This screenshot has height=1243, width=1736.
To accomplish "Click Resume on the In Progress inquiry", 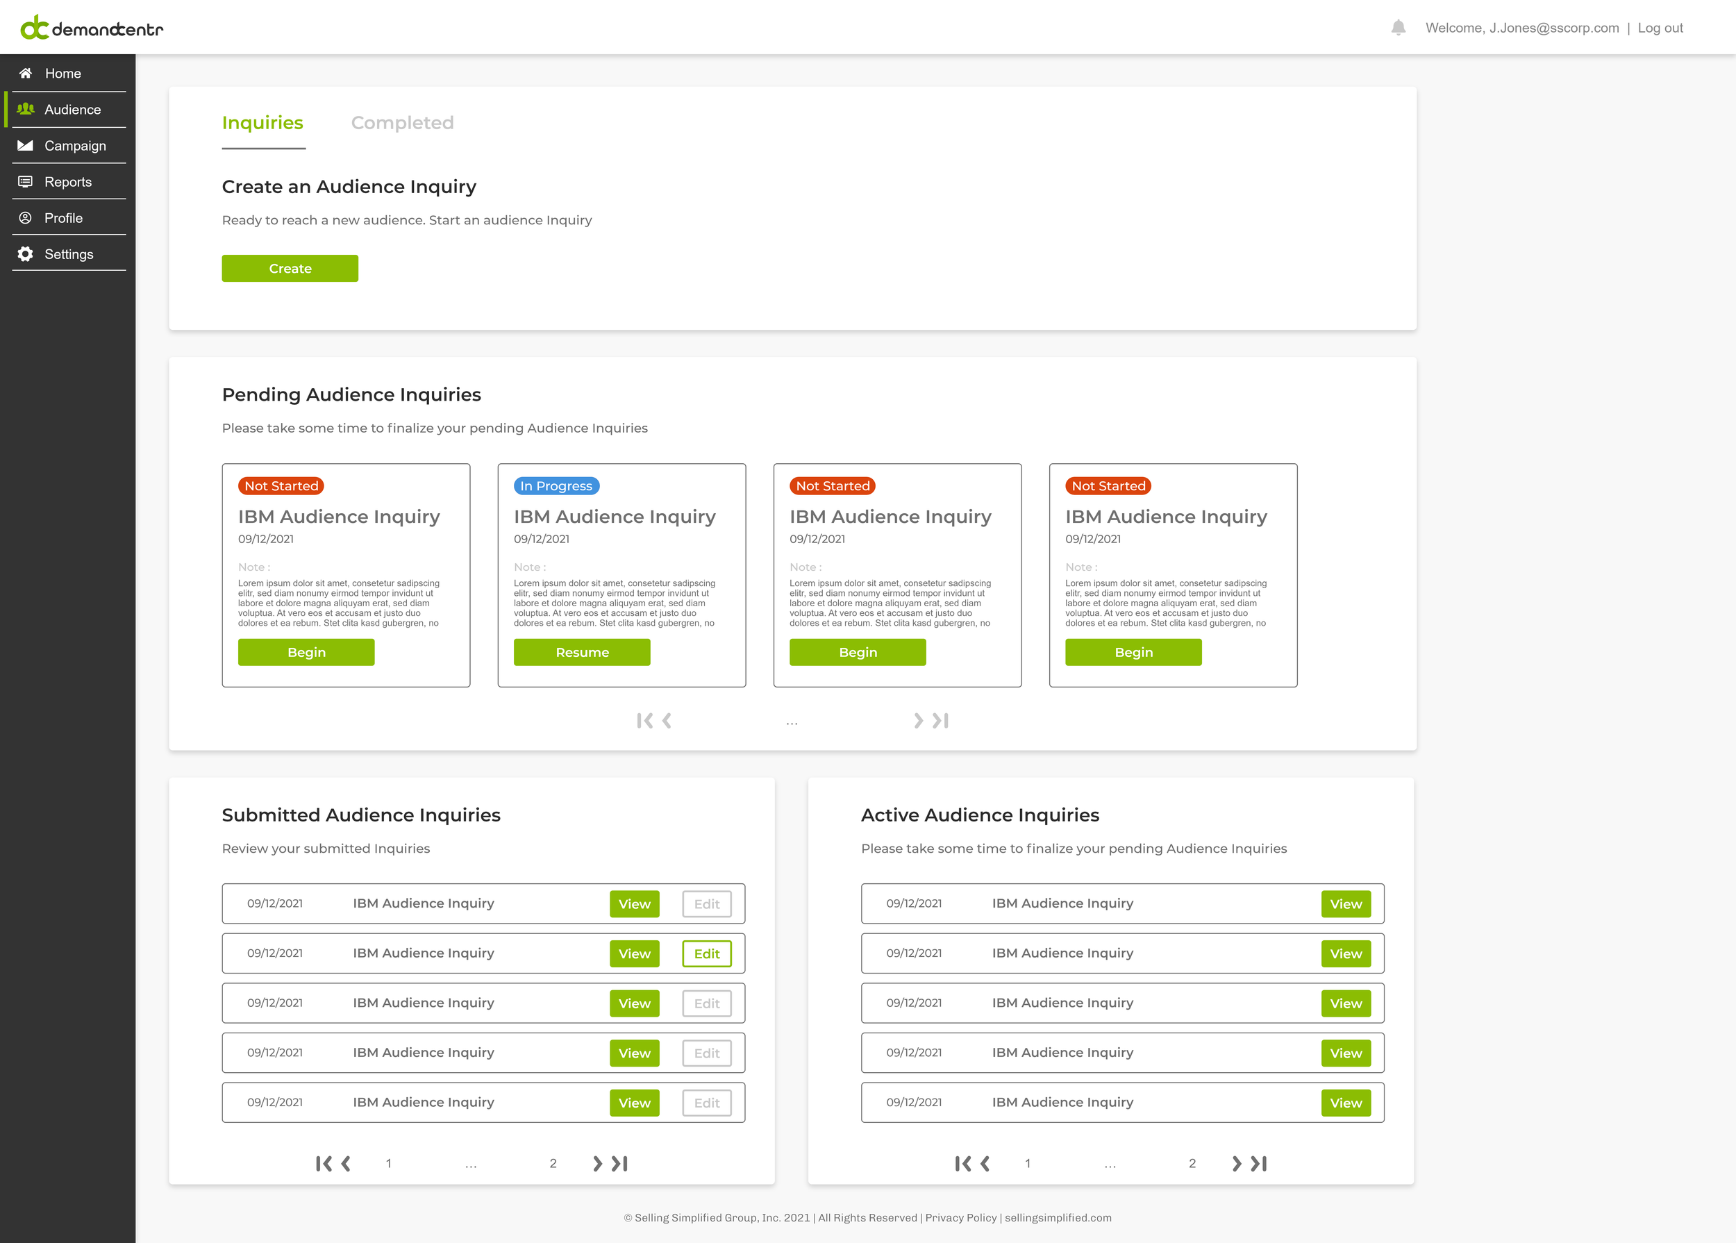I will (582, 652).
